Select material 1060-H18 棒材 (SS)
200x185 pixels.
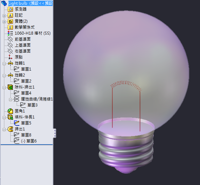(x=33, y=33)
